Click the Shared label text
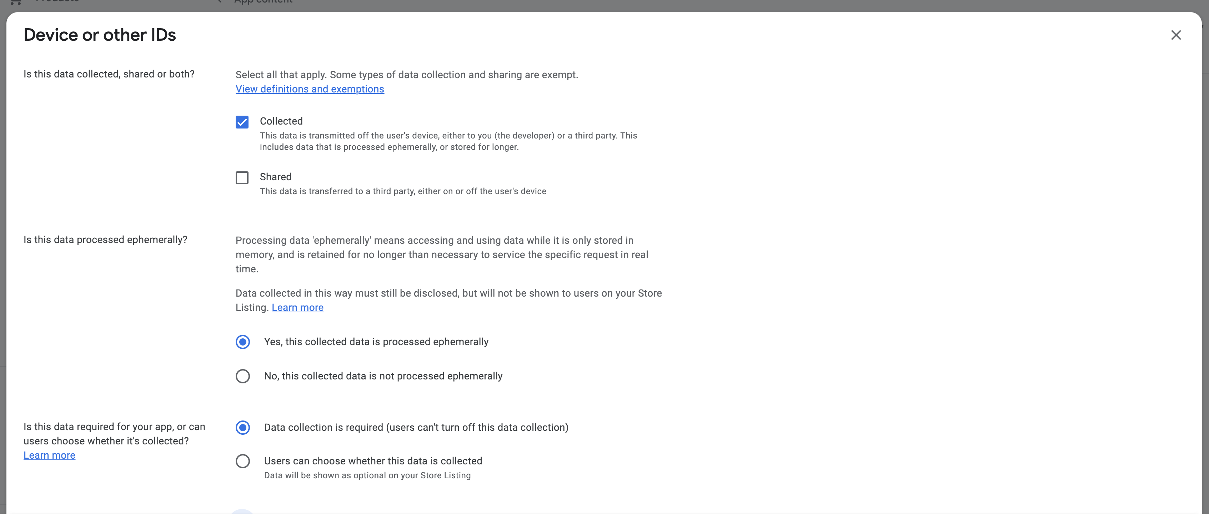The height and width of the screenshot is (514, 1209). pos(276,177)
